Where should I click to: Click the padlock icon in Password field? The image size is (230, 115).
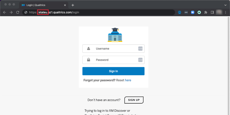[88, 60]
